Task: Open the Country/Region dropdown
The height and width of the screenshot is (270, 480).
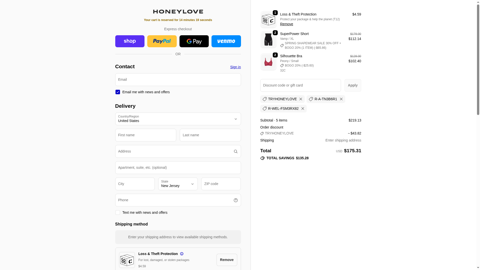Action: click(x=178, y=119)
